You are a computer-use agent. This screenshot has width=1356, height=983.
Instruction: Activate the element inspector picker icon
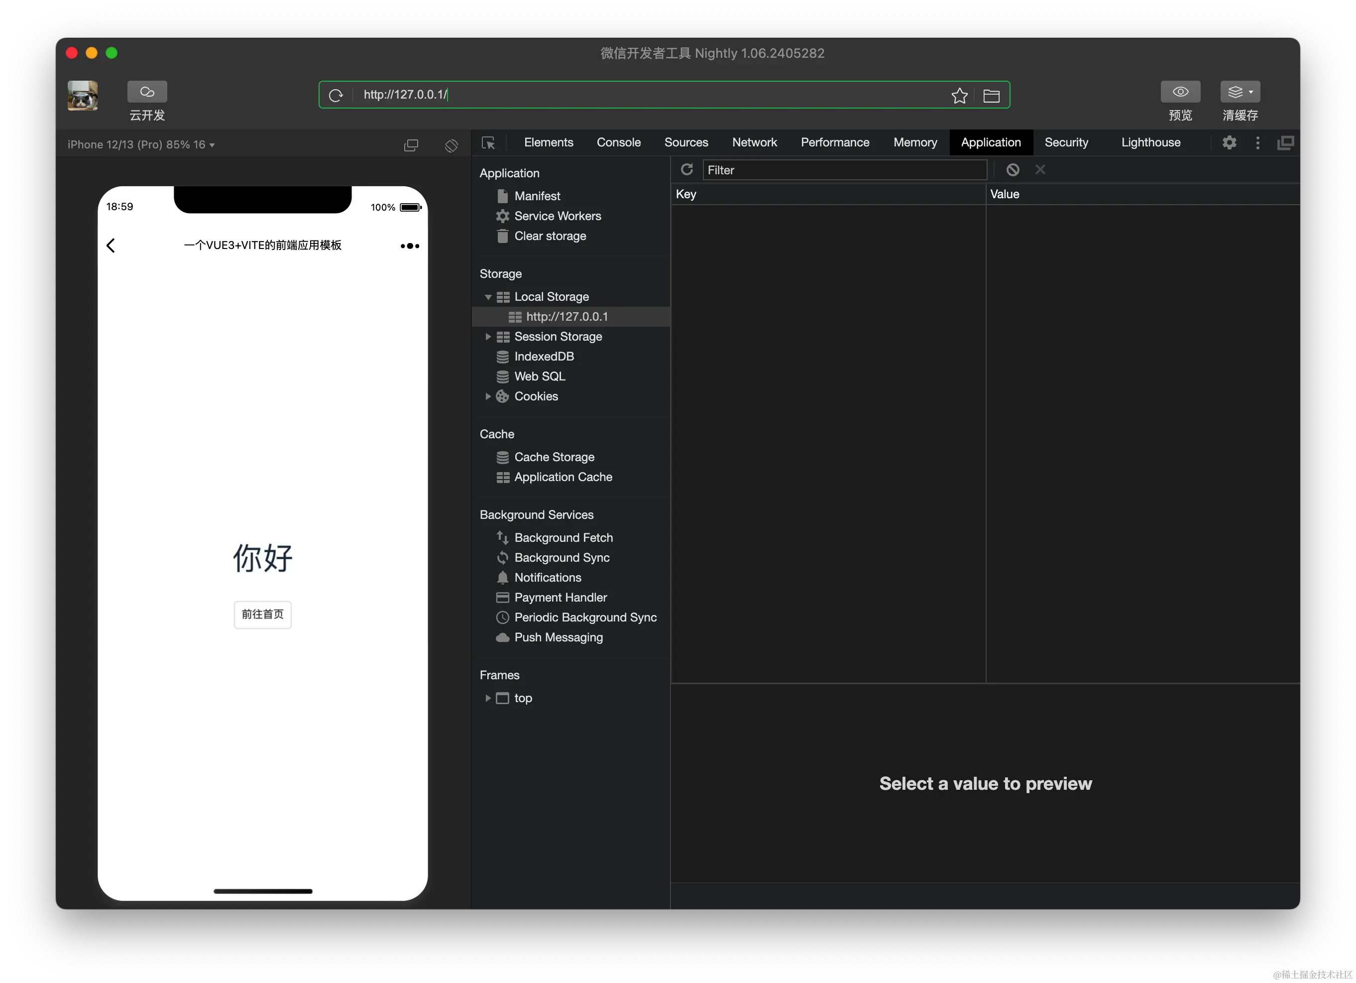pyautogui.click(x=488, y=143)
